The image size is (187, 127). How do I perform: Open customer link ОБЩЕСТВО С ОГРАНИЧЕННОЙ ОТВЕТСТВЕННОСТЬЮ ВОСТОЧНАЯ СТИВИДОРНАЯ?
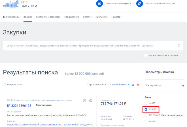pyautogui.click(x=50, y=125)
